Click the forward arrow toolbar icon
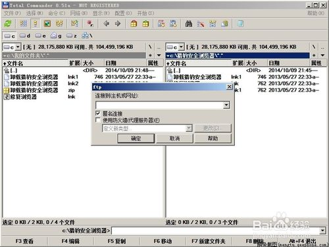Viewport: 329px width, 247px height. (x=118, y=24)
